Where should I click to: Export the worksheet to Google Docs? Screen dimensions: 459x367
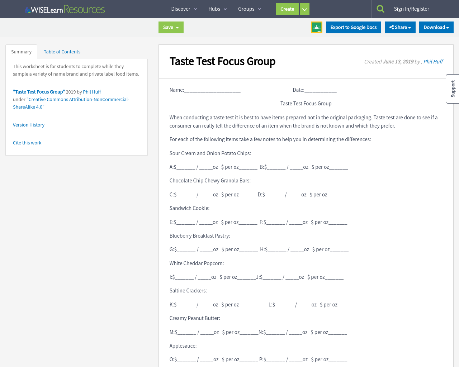(x=353, y=27)
